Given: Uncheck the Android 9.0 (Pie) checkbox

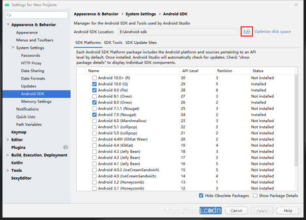Looking at the screenshot, I should coord(94,90).
